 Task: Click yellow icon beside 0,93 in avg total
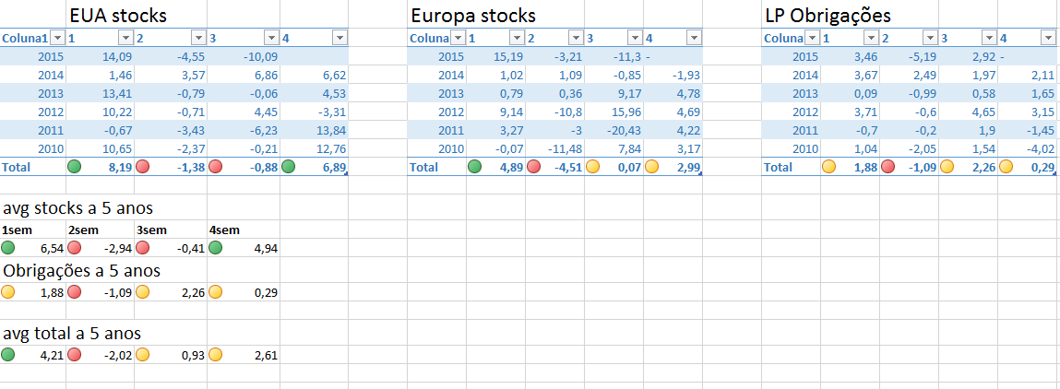click(x=143, y=354)
